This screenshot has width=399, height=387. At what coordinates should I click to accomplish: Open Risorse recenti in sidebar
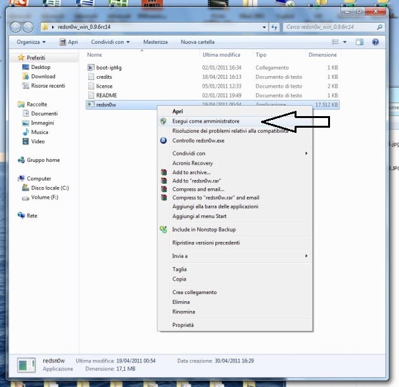pos(48,86)
